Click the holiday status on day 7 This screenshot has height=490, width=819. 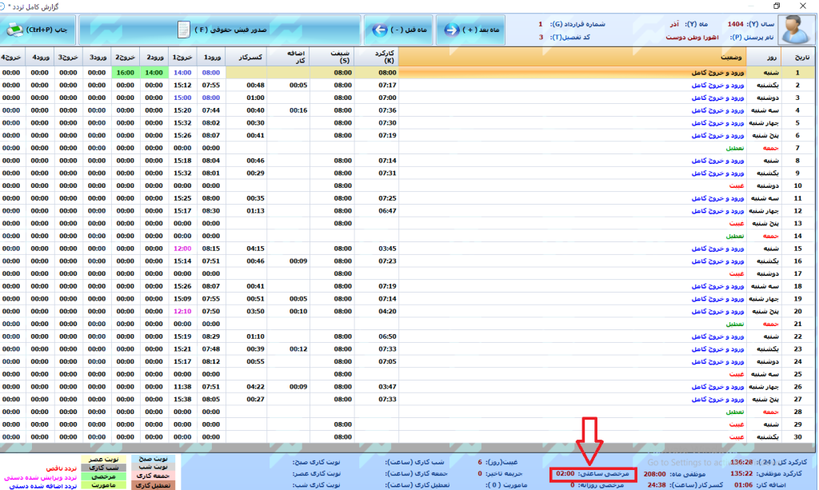pyautogui.click(x=734, y=148)
